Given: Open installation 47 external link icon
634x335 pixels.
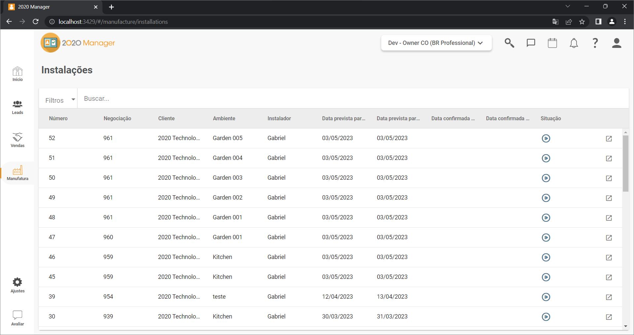Looking at the screenshot, I should [609, 238].
